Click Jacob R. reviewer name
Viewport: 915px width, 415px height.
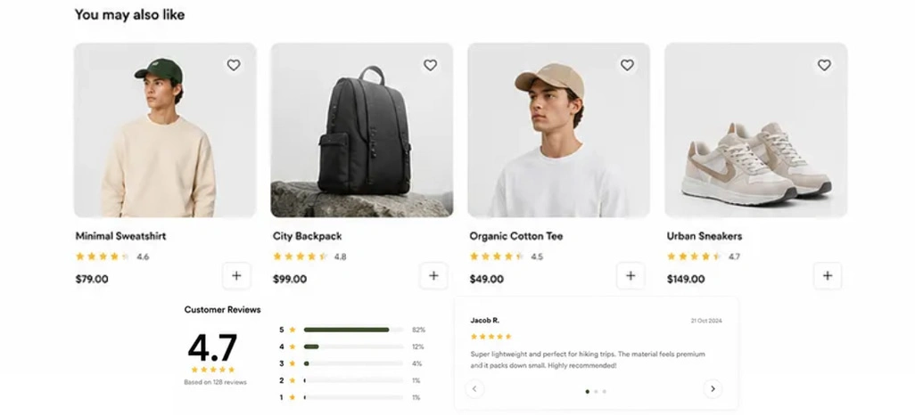tap(484, 321)
